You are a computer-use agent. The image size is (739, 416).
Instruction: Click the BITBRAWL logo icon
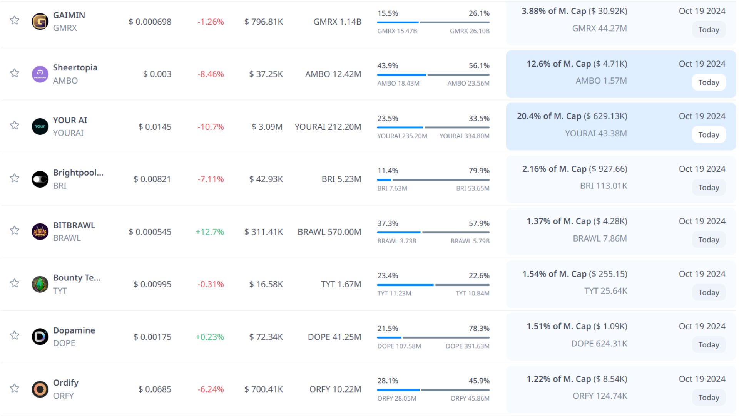pyautogui.click(x=40, y=231)
